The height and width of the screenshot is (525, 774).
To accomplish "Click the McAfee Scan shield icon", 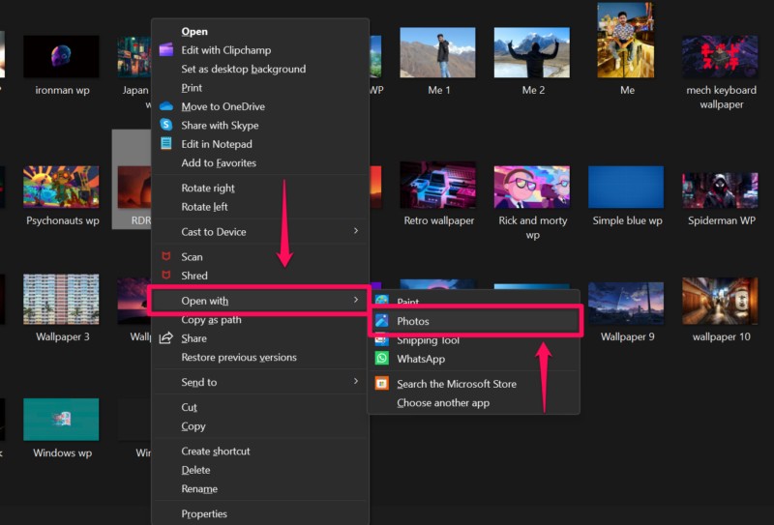I will [165, 257].
